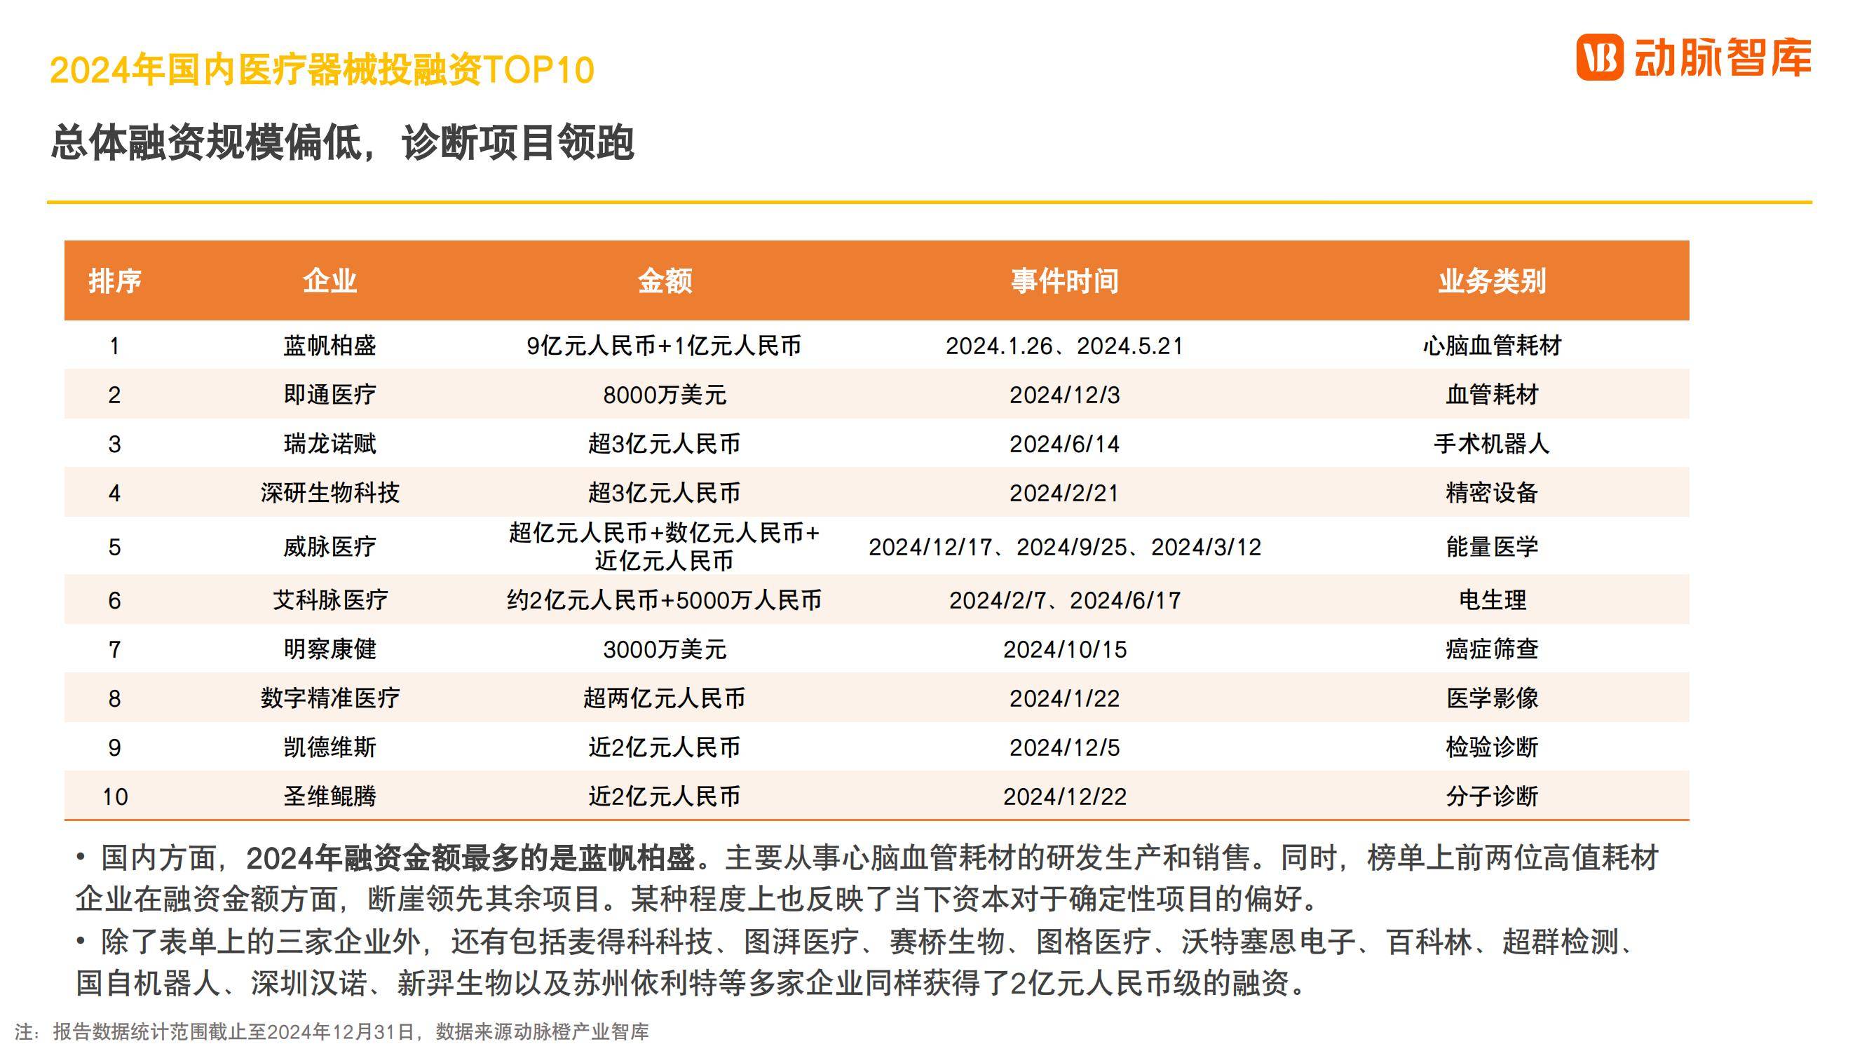Click the 业务类别 column header
Image resolution: width=1869 pixels, height=1051 pixels.
1492,281
